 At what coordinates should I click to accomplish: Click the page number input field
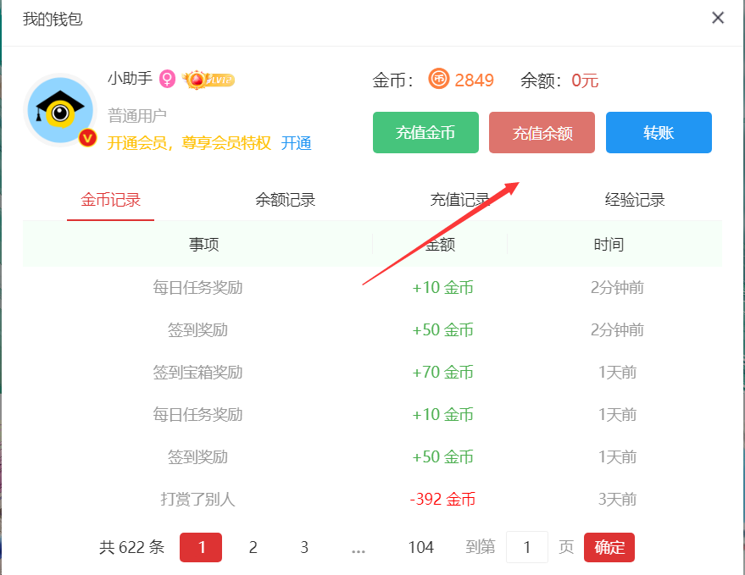click(x=526, y=548)
